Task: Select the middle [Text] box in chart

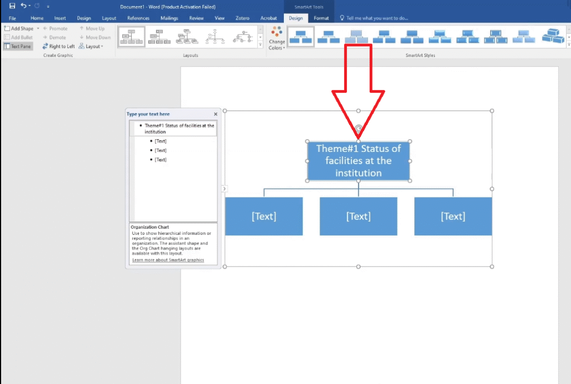Action: (359, 216)
